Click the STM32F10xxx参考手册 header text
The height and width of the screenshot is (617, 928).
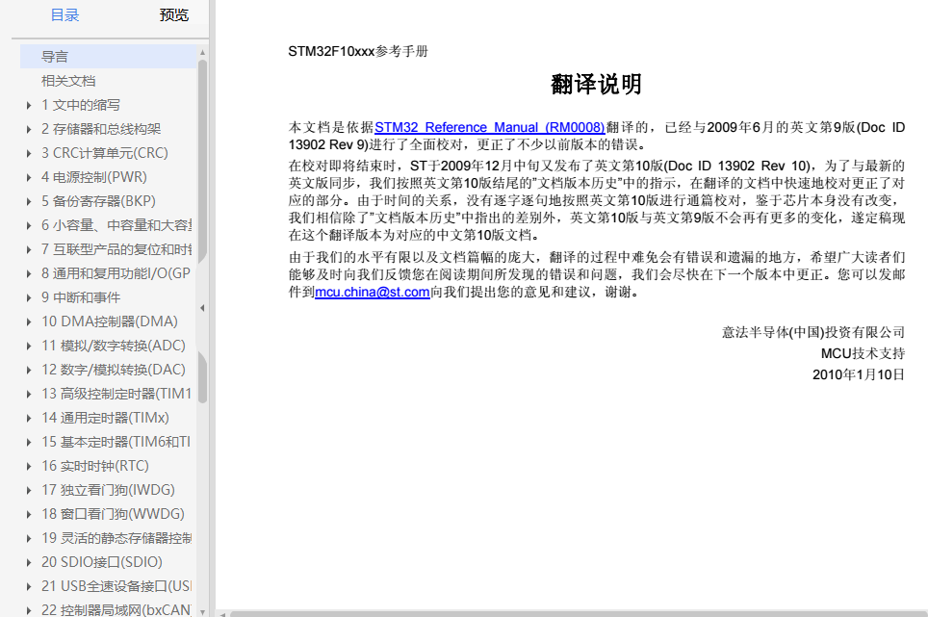[x=358, y=51]
